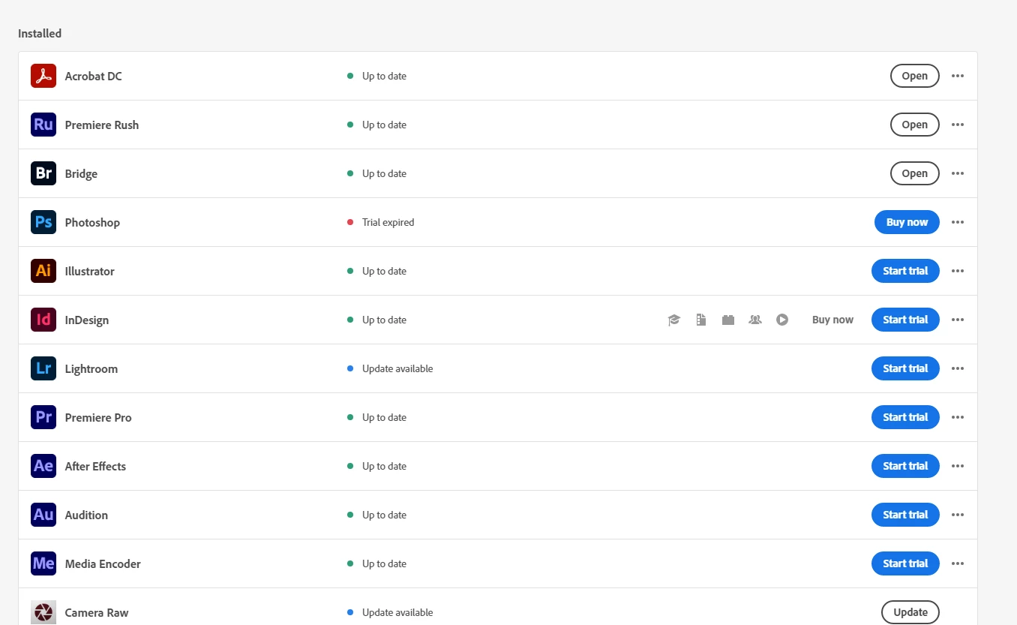1017x625 pixels.
Task: Click the Bridge Br app icon
Action: (x=43, y=173)
